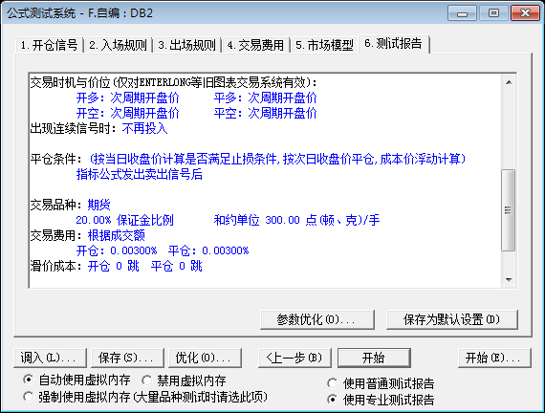Click the report scrollbar down arrow

coord(509,279)
